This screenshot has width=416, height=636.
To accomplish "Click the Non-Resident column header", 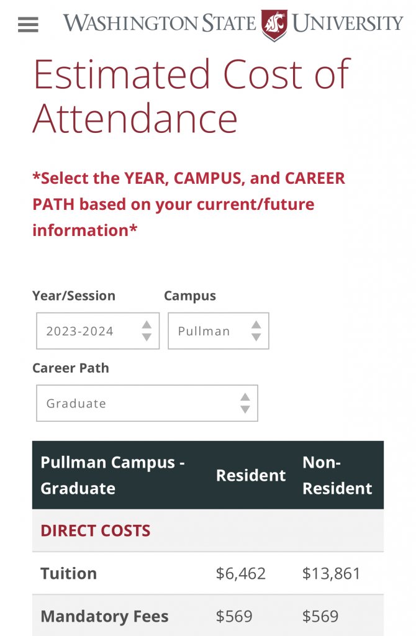I will pos(337,475).
